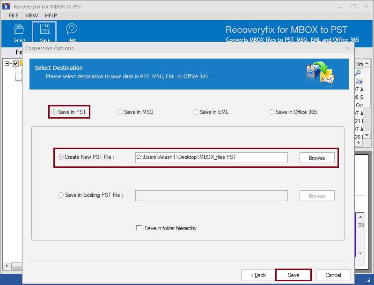This screenshot has width=374, height=285.
Task: Click the message list scroll right arrow
Action: coord(359,142)
